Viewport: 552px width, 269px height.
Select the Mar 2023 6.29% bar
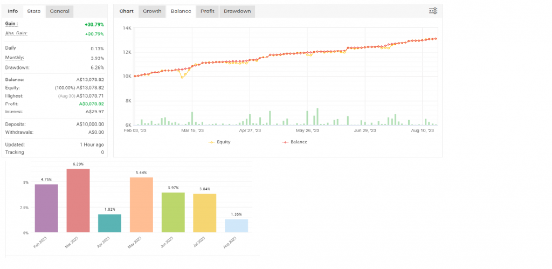coord(78,201)
